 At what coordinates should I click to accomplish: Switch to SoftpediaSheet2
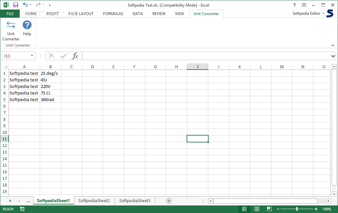coord(94,201)
